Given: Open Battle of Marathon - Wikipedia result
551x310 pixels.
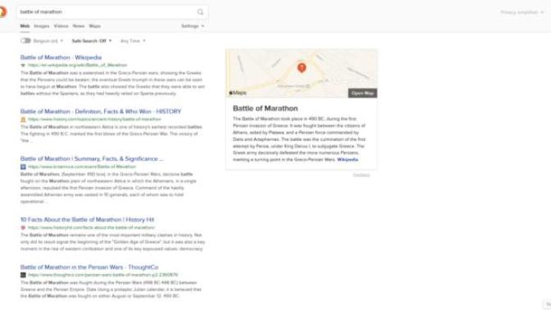Looking at the screenshot, I should pos(61,57).
